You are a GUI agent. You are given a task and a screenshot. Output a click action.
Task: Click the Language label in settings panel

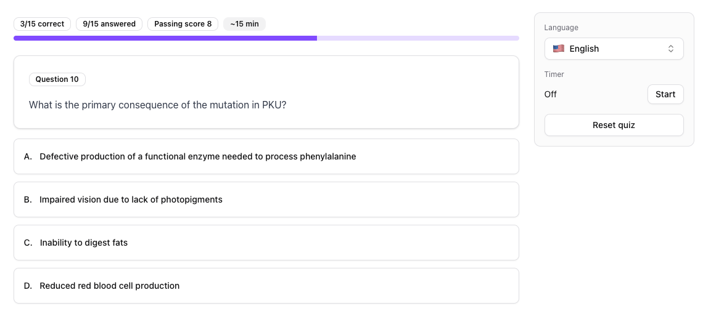[561, 28]
